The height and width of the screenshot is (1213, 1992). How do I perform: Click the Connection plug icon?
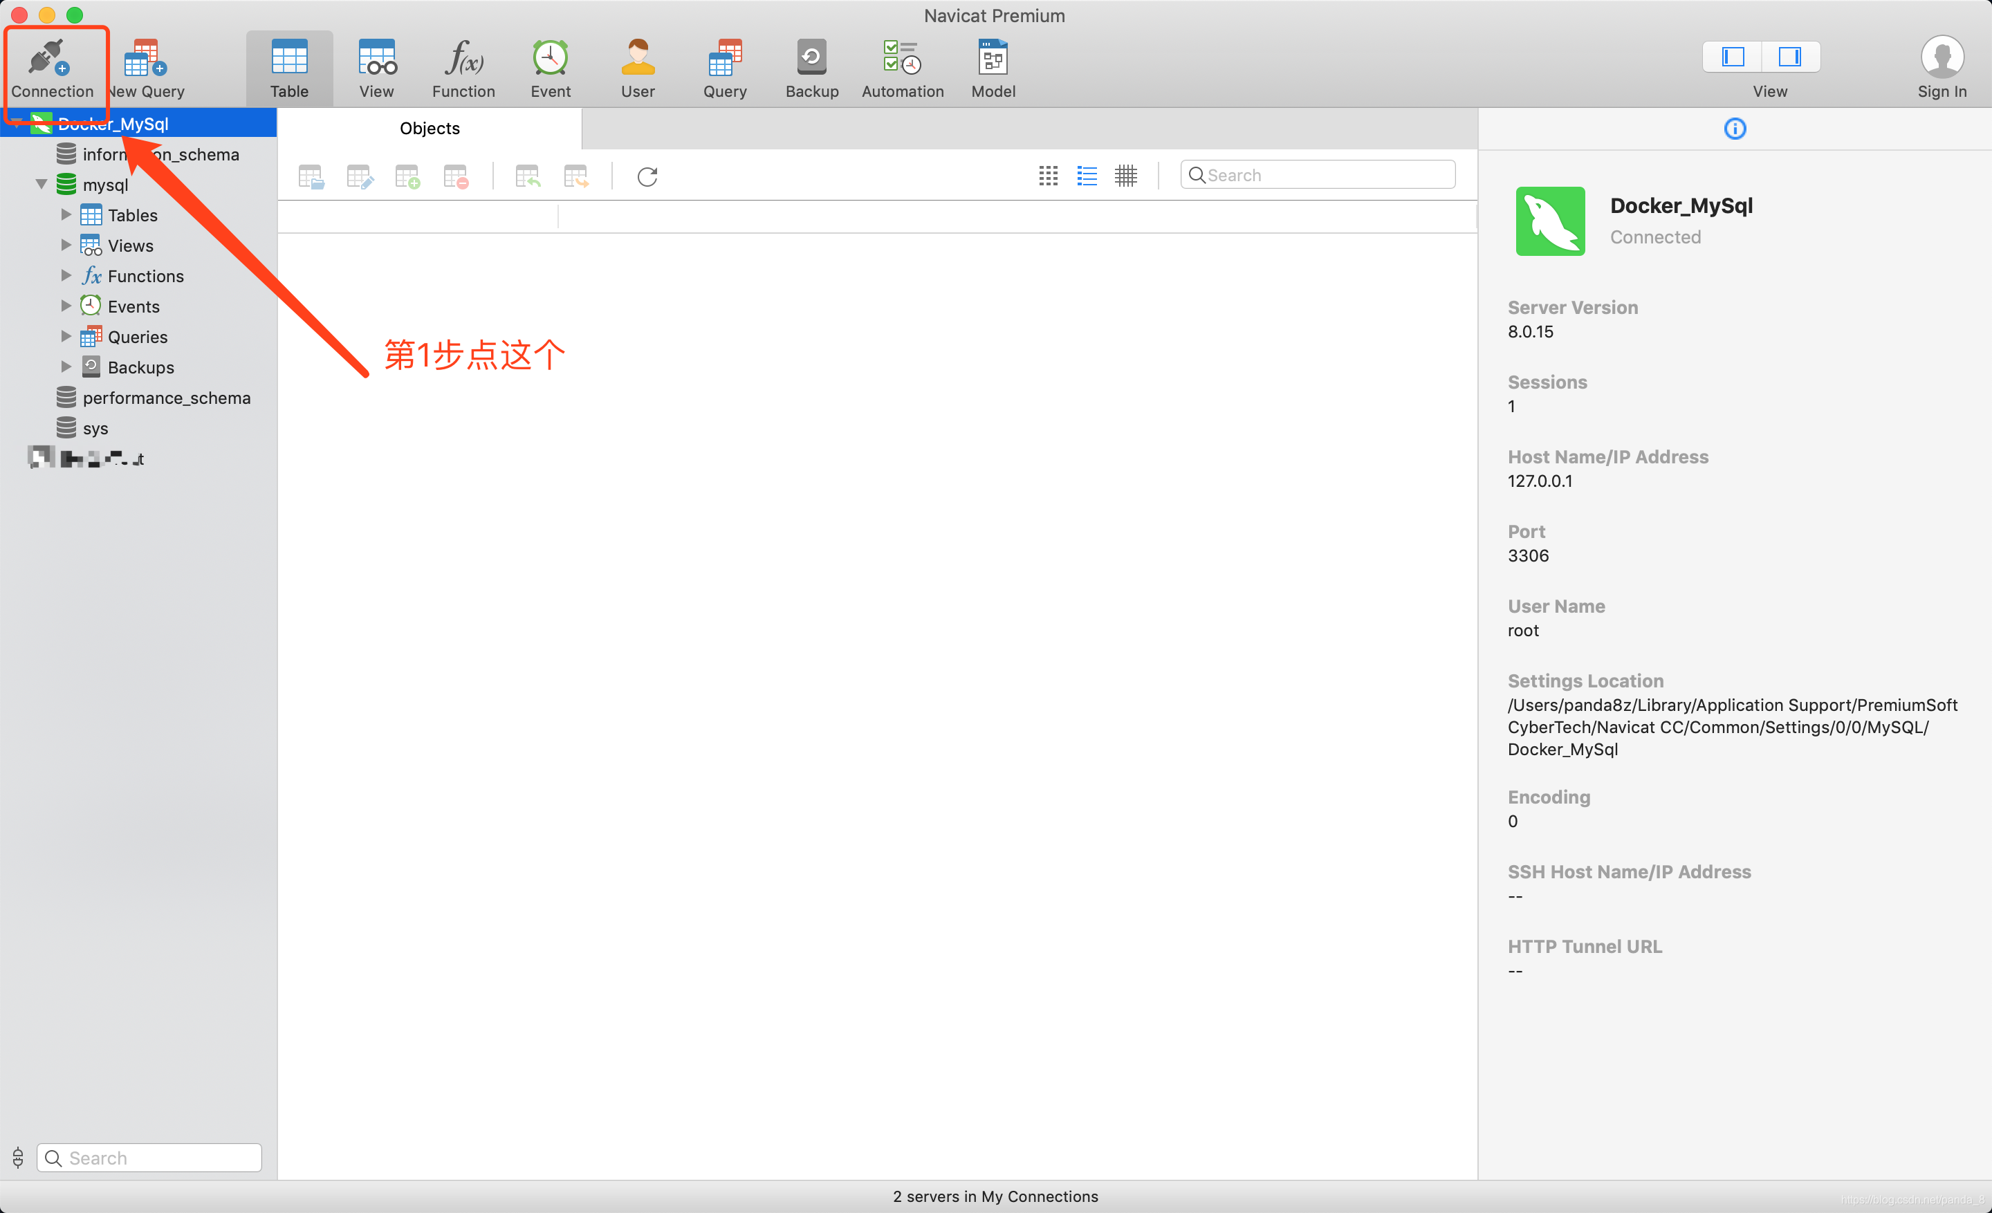point(48,57)
